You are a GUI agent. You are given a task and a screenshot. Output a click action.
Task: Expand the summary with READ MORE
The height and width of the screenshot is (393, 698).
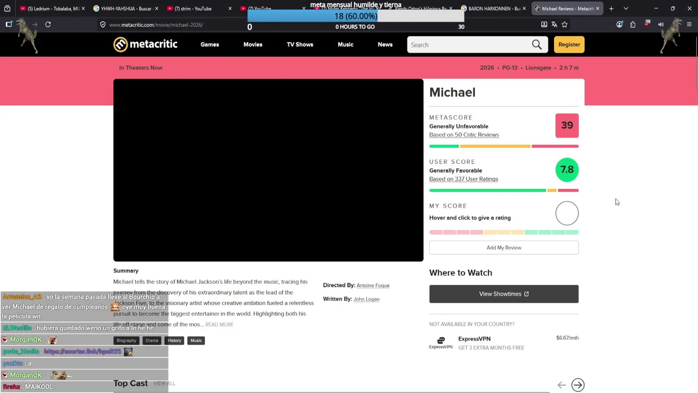pyautogui.click(x=219, y=325)
